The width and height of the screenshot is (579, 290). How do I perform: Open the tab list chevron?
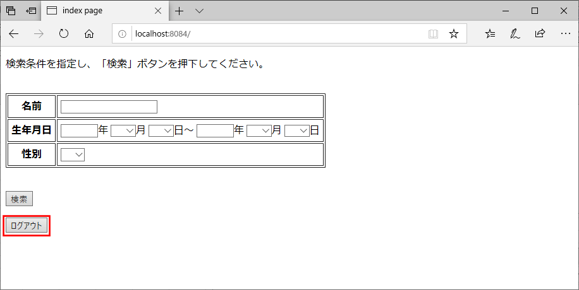coord(199,11)
